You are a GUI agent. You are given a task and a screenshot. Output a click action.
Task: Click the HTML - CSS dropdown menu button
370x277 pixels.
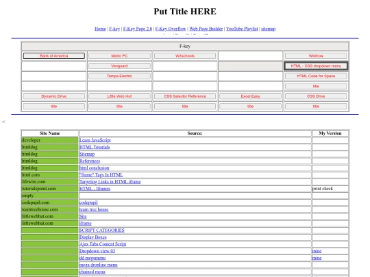click(316, 66)
